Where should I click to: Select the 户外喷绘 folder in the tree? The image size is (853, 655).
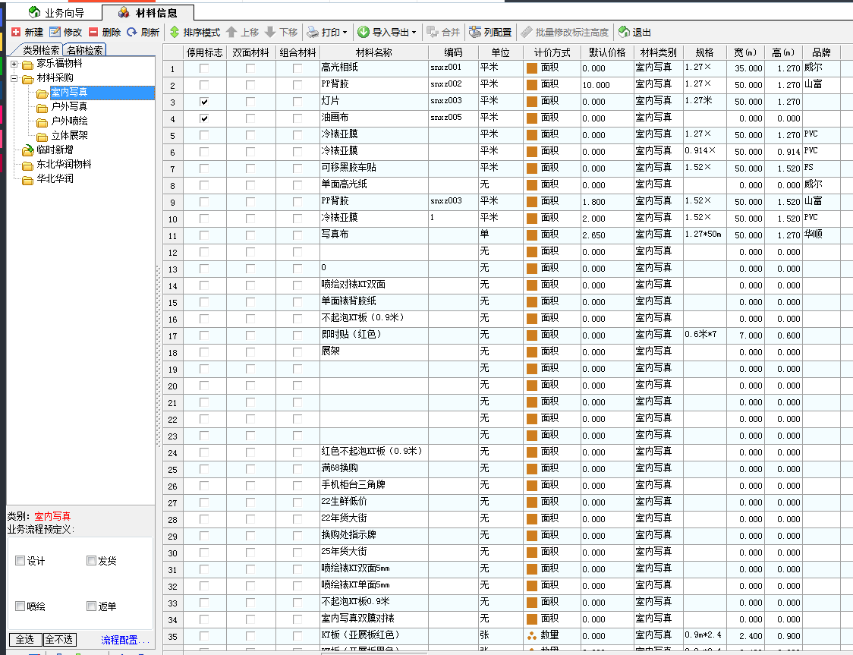69,121
